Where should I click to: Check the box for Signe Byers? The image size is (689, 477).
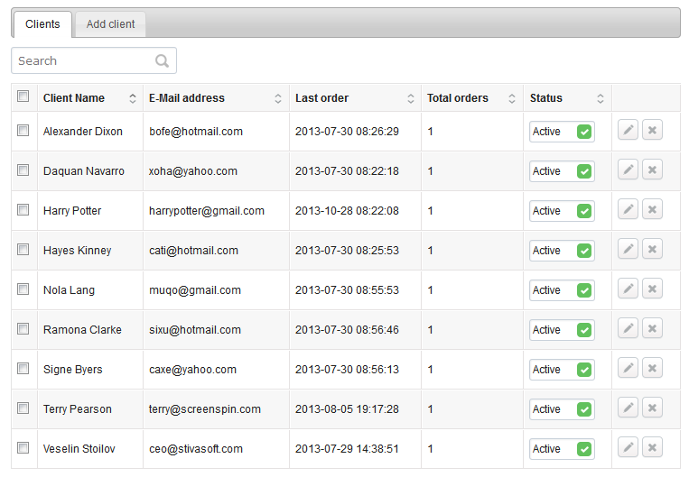pyautogui.click(x=23, y=368)
